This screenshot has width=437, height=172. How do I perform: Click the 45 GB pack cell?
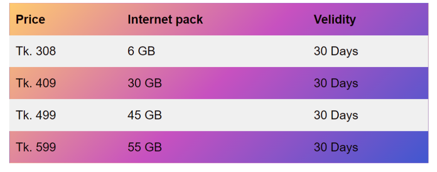(145, 115)
